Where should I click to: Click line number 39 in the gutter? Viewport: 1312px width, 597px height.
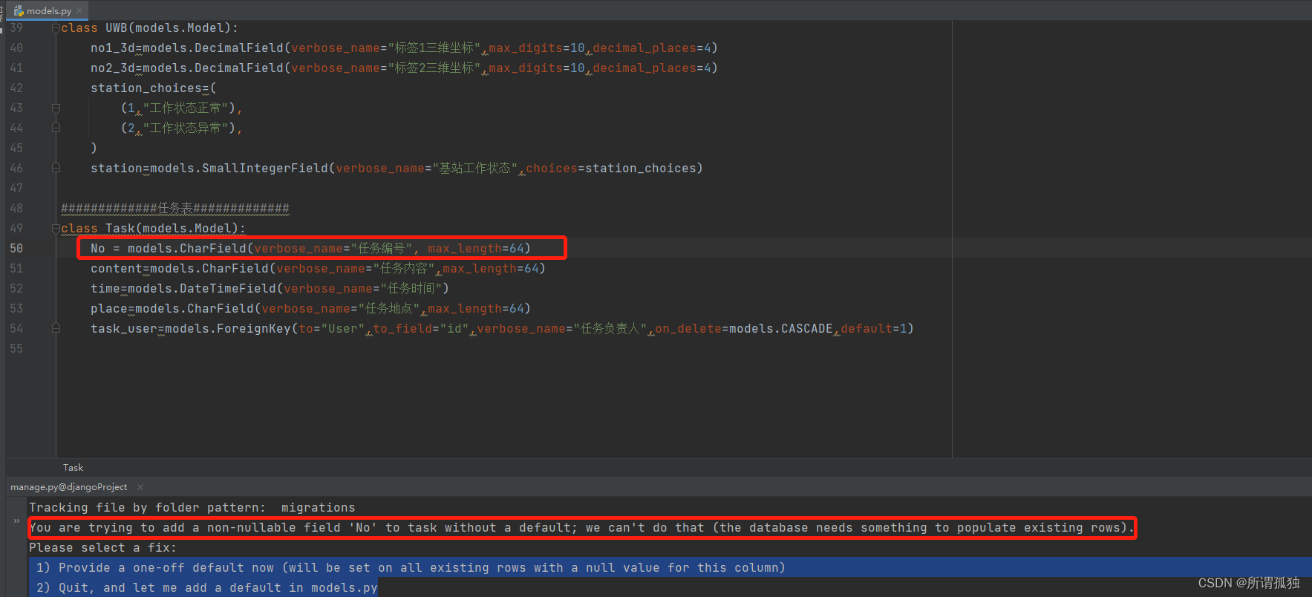16,28
